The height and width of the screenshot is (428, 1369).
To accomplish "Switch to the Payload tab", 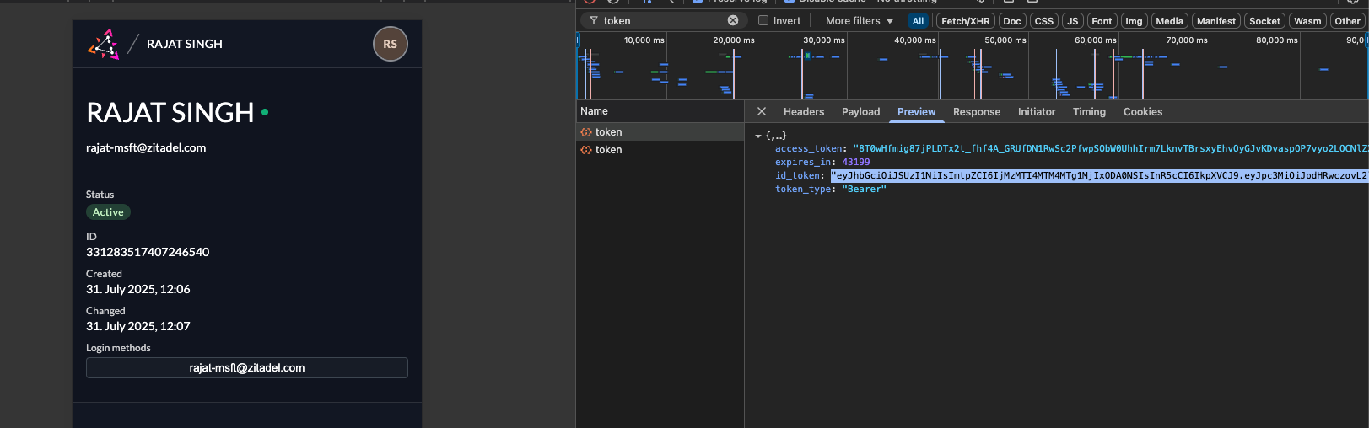I will [x=860, y=112].
